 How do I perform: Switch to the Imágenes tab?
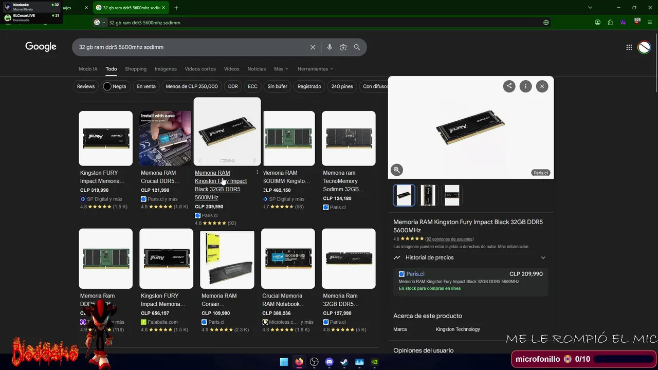tap(166, 69)
